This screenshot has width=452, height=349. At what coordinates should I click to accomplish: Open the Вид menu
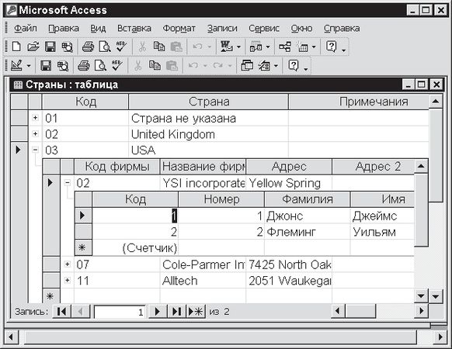click(x=98, y=28)
